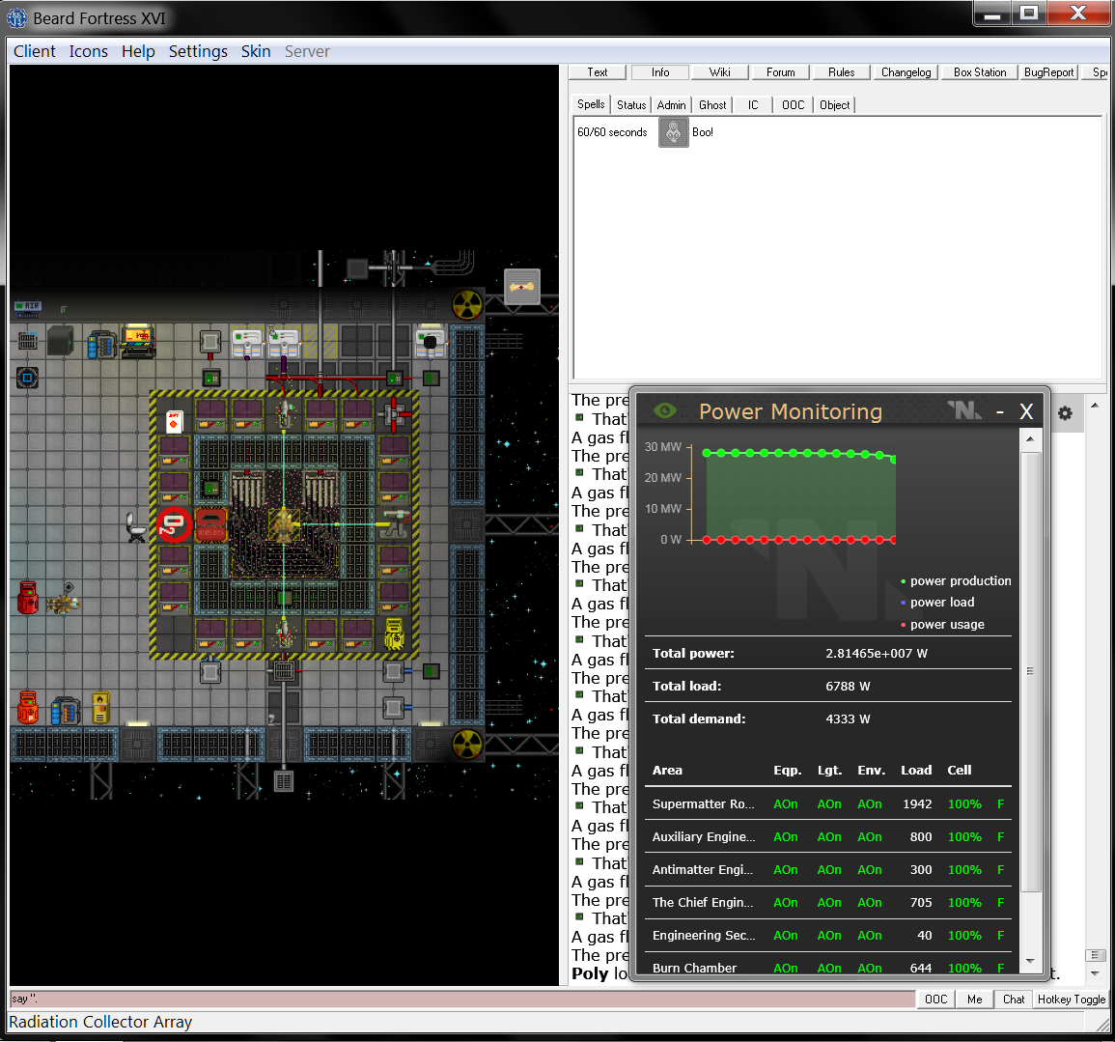Click the Box Station button
Image resolution: width=1115 pixels, height=1042 pixels.
coord(980,72)
